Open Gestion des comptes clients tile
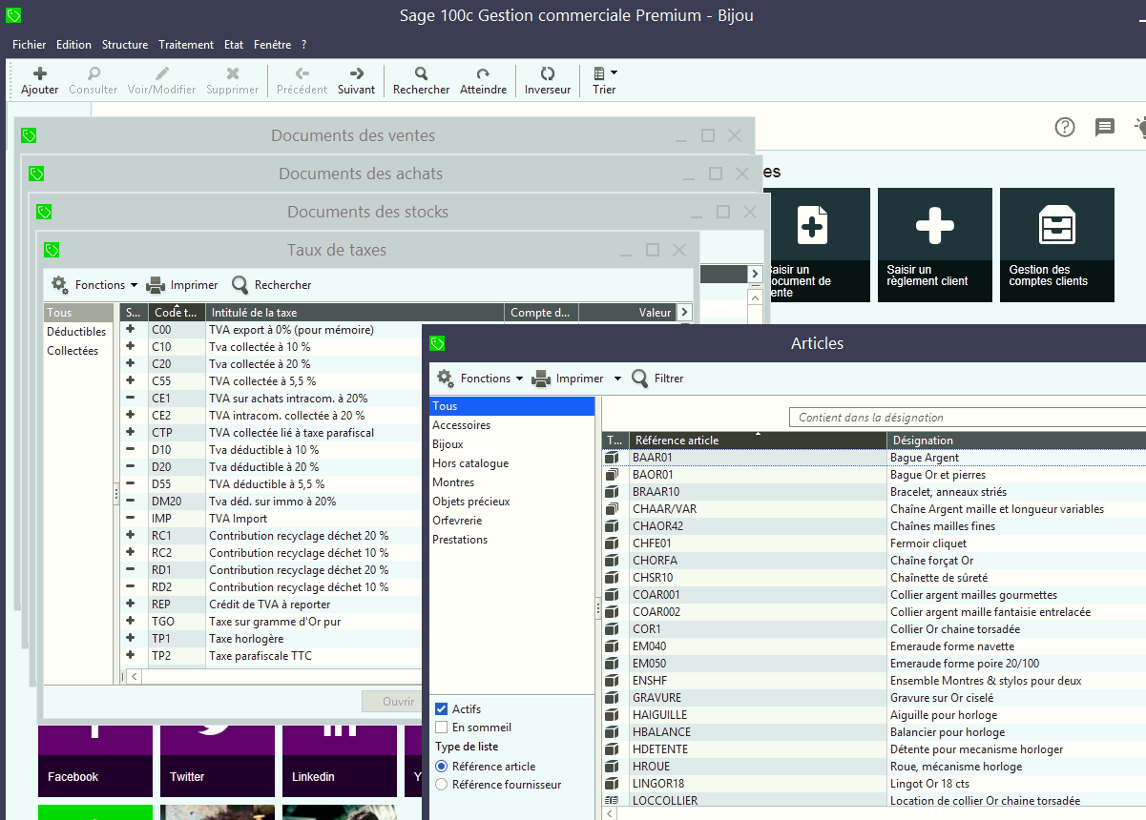Viewport: 1146px width, 820px height. click(x=1057, y=245)
